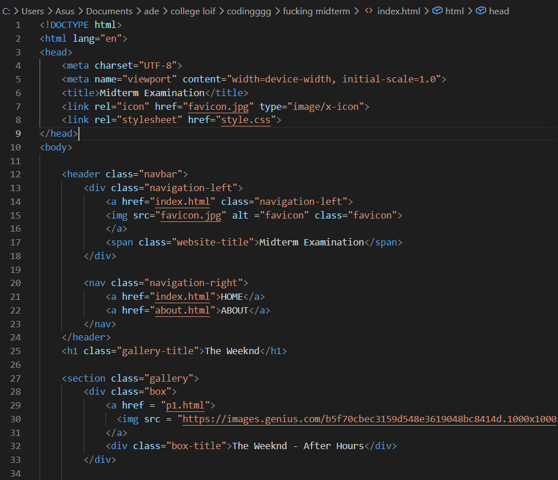This screenshot has height=480, width=558.
Task: Click the "image/x-icon" type value
Action: [326, 106]
